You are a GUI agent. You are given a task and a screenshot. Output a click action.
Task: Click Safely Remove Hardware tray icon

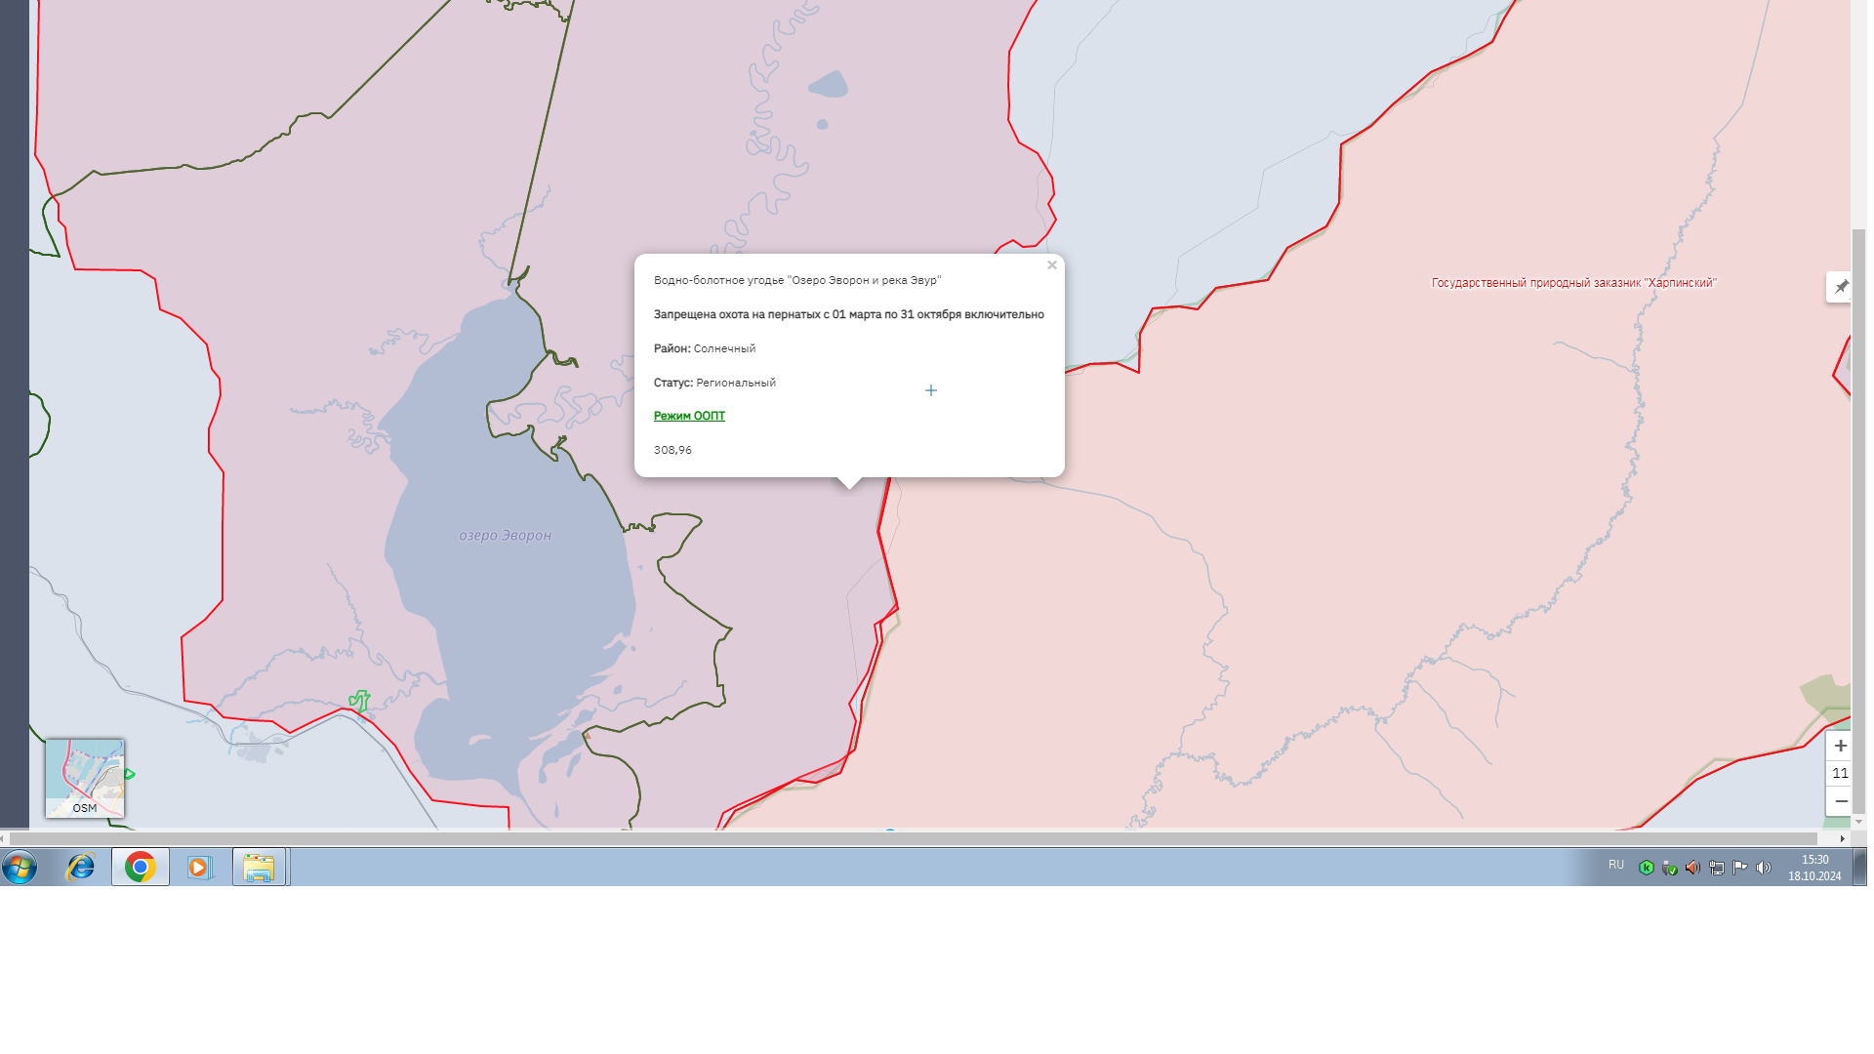(1670, 868)
